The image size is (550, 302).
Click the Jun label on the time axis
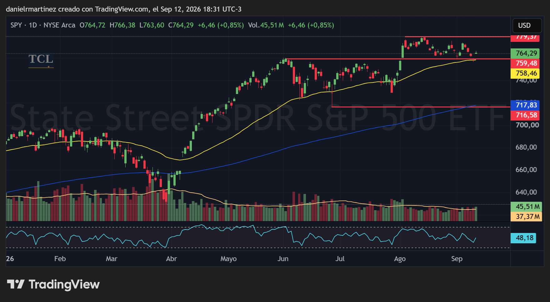(283, 259)
